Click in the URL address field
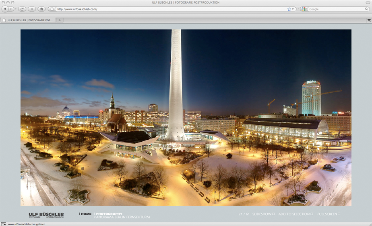This screenshot has width=372, height=226. pyautogui.click(x=169, y=9)
